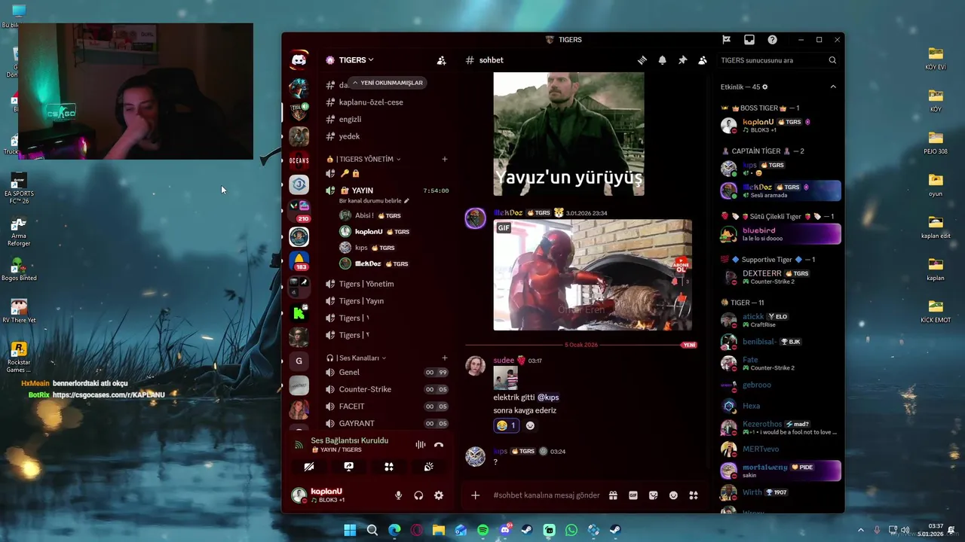Screen dimensions: 965x542
Task: Toggle headphones deafen
Action: (x=418, y=495)
